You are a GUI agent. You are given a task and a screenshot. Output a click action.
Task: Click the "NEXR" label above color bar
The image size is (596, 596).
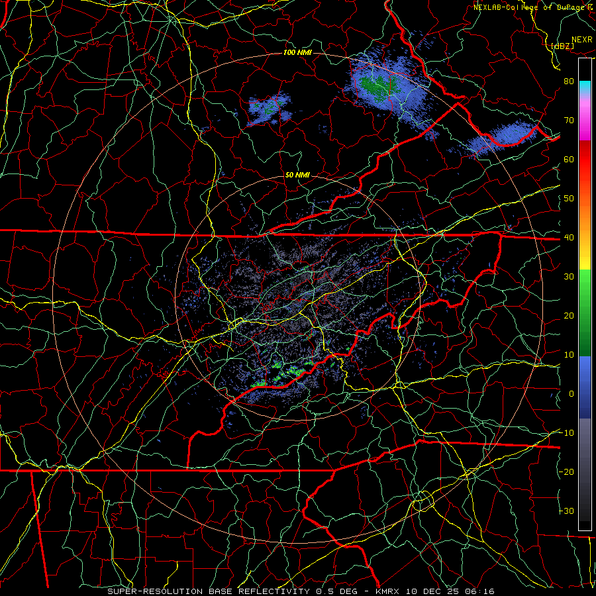click(x=582, y=40)
